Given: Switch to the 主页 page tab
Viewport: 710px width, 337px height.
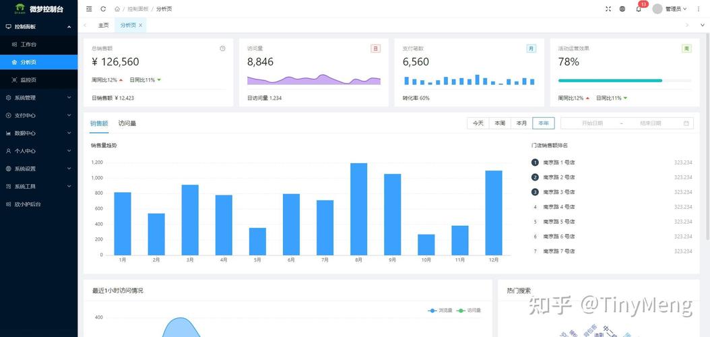Looking at the screenshot, I should (103, 25).
